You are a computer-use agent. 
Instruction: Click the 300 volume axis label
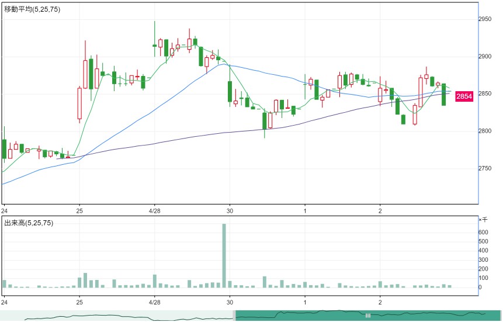coord(483,259)
